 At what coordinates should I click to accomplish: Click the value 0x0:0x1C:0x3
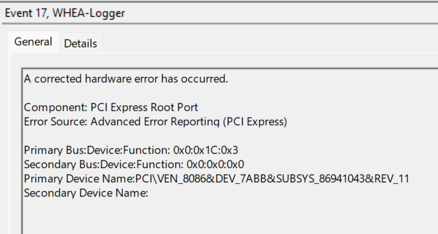pyautogui.click(x=206, y=150)
